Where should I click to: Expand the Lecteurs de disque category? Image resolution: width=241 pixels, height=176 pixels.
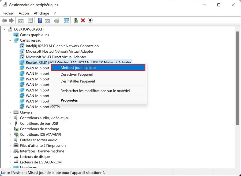pos(10,157)
